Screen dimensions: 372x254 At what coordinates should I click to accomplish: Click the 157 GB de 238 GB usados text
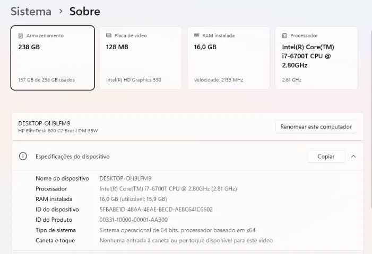pos(47,80)
